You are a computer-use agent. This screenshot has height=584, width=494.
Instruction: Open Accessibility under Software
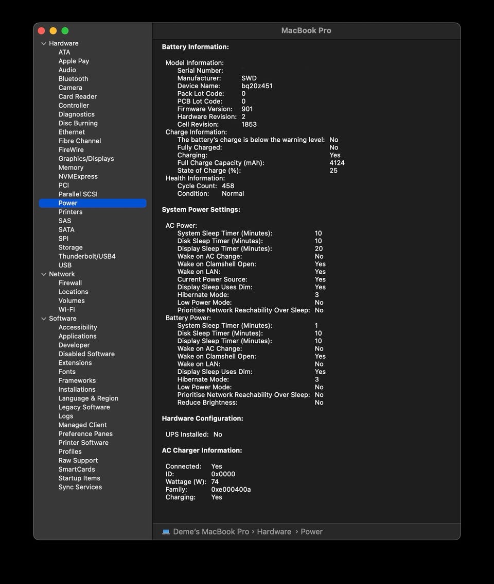(78, 327)
